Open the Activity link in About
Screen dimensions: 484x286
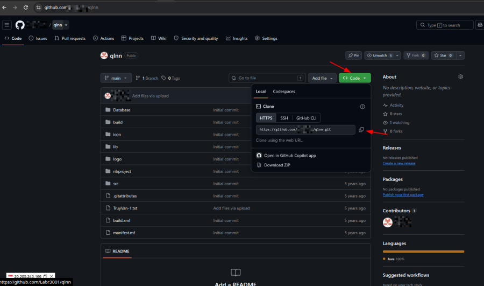(393, 106)
